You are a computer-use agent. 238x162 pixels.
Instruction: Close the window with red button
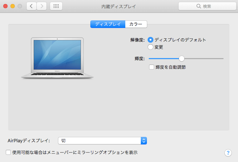[x=5, y=6]
